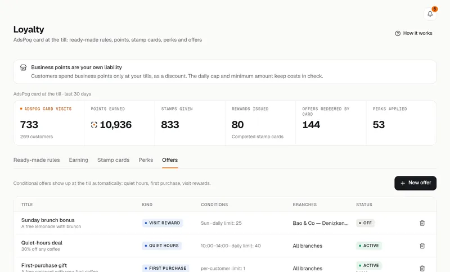Click the KIND column header
Viewport: 450px width, 272px height.
pyautogui.click(x=147, y=205)
